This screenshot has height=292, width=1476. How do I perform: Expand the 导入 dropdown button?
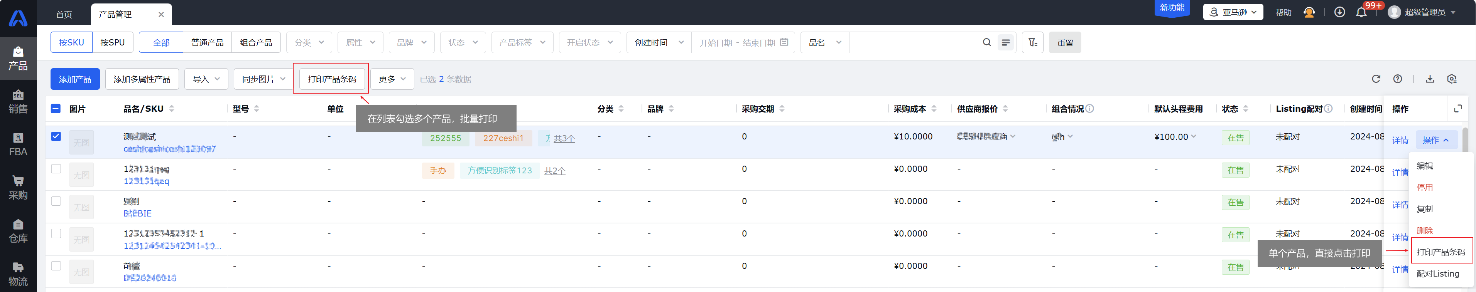(206, 79)
